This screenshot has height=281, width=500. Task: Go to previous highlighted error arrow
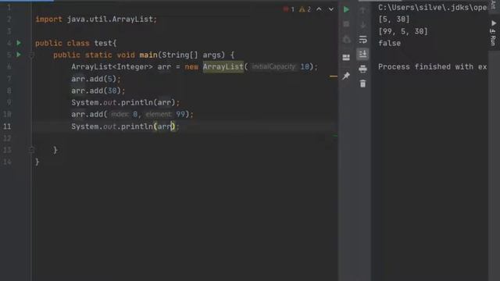(x=320, y=9)
